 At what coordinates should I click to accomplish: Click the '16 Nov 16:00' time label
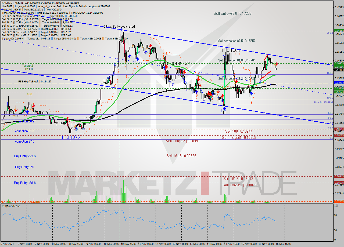point(284,244)
